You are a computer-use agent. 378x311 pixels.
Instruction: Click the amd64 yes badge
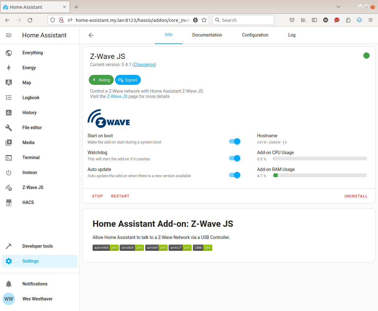pos(132,248)
